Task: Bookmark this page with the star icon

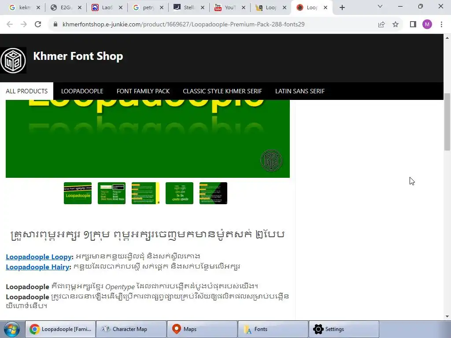Action: (396, 25)
